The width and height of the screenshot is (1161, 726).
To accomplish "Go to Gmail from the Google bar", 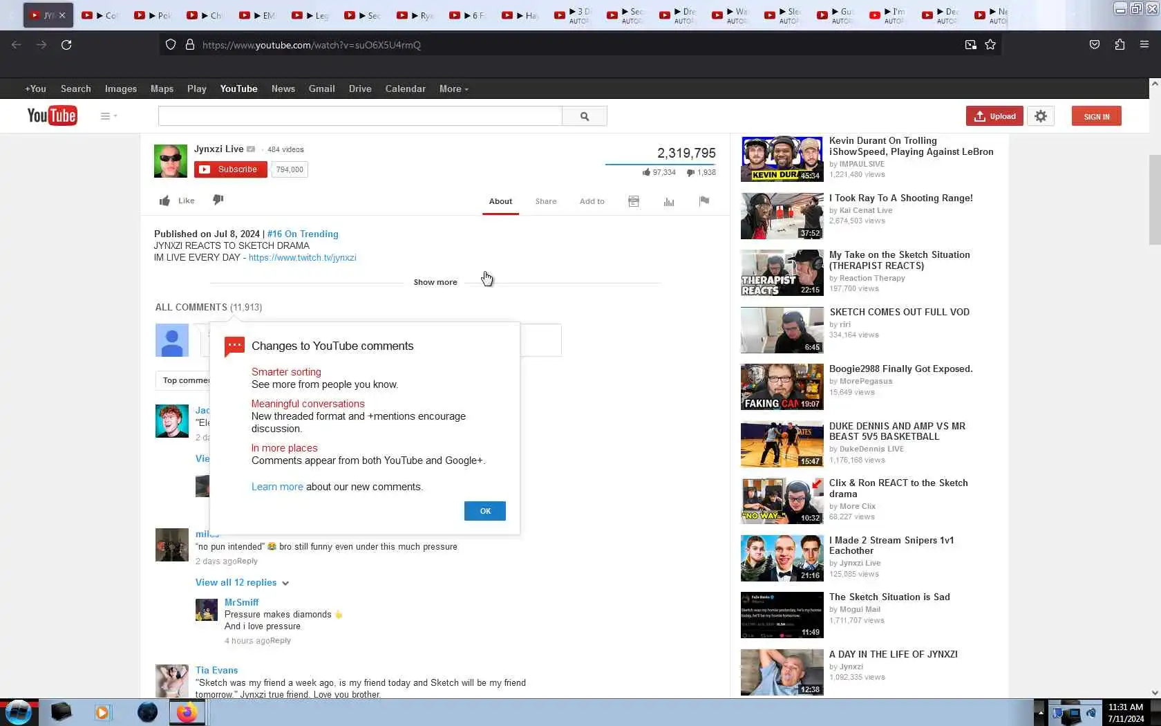I will click(322, 89).
